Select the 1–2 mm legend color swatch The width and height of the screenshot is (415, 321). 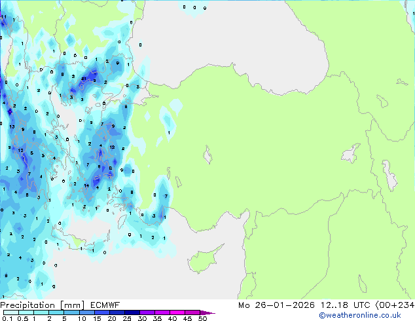click(x=41, y=312)
